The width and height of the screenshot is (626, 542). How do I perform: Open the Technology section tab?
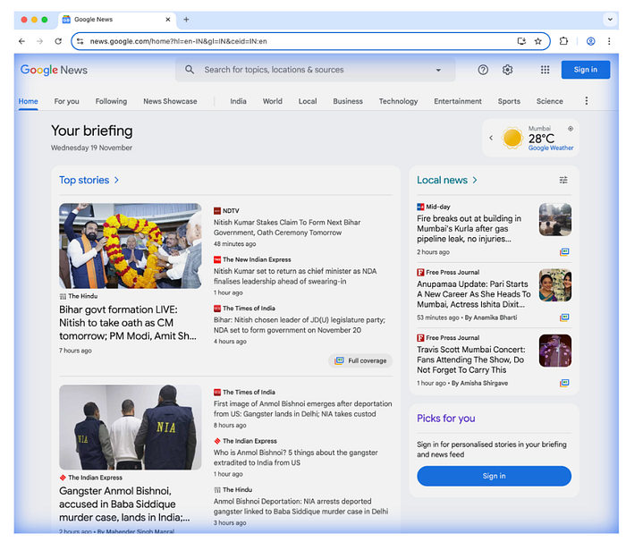click(398, 101)
